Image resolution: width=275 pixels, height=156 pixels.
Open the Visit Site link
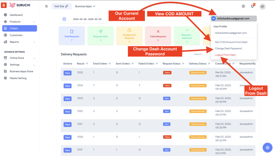pos(61,6)
